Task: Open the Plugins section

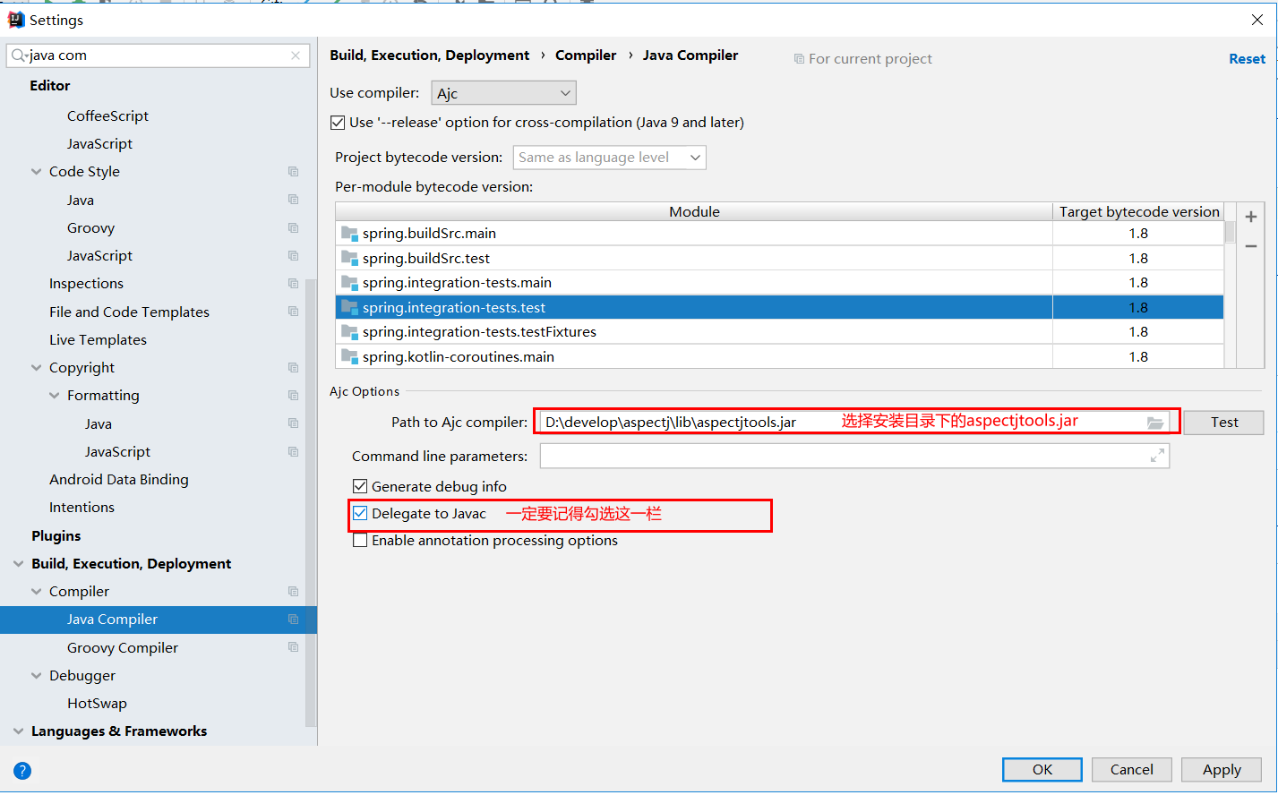Action: point(56,535)
